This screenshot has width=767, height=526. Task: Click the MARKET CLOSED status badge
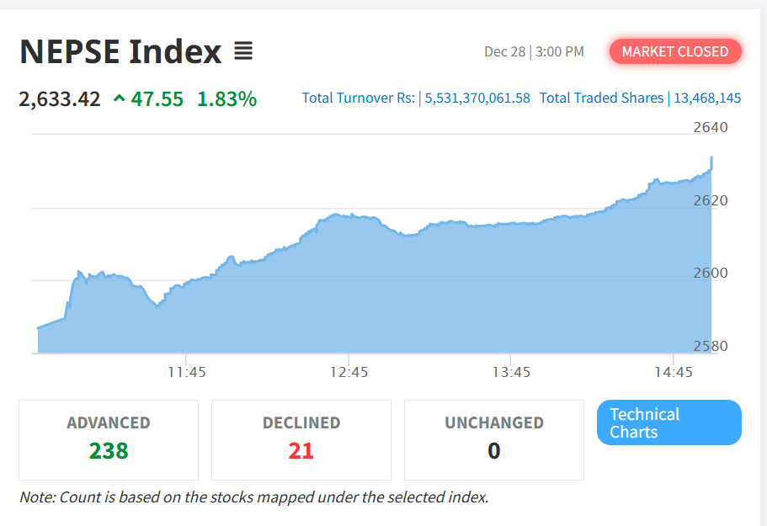(x=675, y=52)
